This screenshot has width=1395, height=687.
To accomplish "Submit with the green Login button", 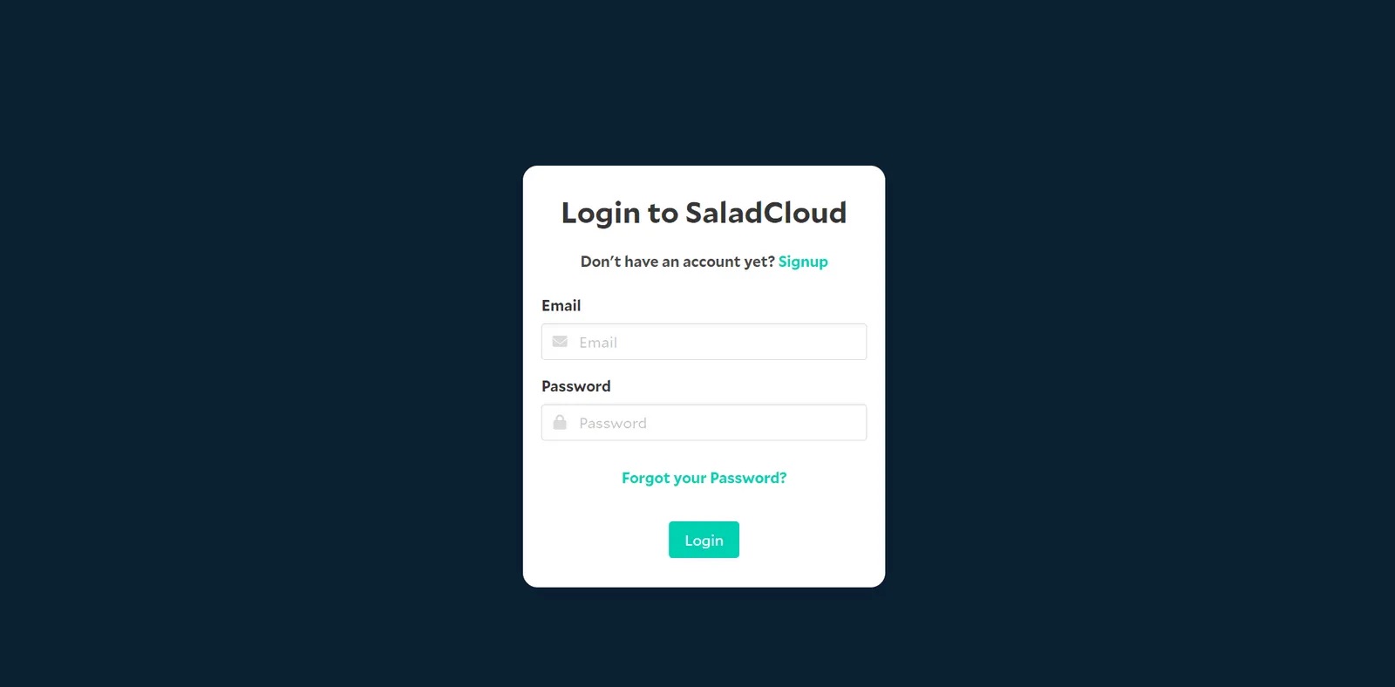I will [704, 540].
